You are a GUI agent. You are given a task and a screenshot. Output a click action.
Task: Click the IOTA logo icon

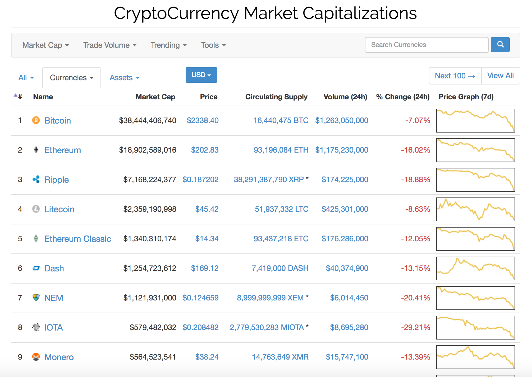point(36,327)
